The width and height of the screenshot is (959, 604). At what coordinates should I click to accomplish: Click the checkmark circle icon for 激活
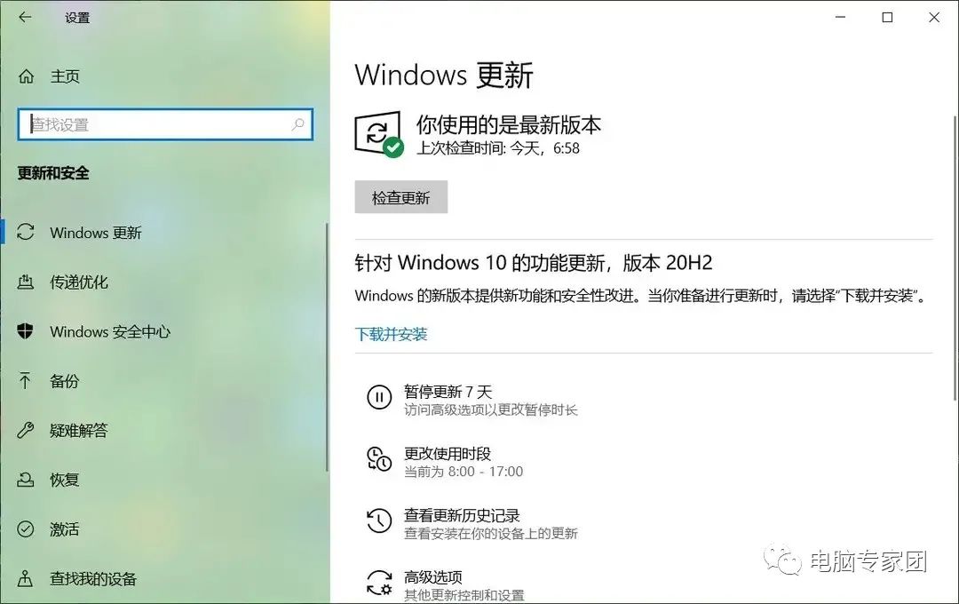point(26,528)
